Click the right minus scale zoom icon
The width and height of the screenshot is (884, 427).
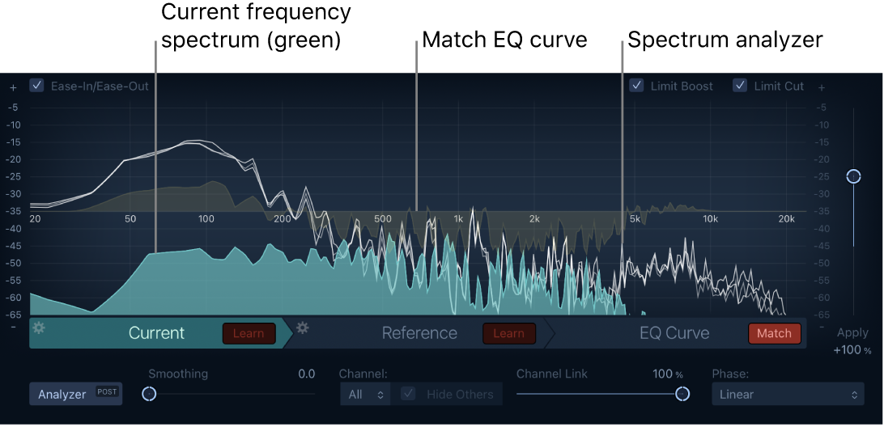coord(822,326)
